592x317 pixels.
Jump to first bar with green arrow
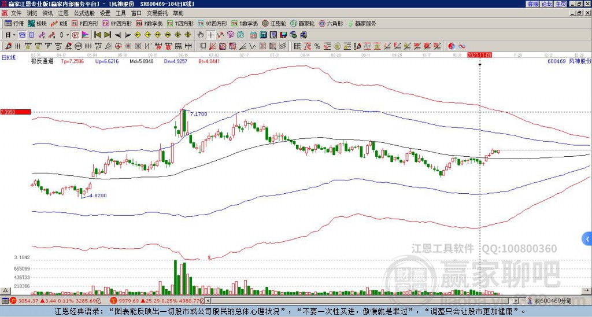[x=98, y=35]
